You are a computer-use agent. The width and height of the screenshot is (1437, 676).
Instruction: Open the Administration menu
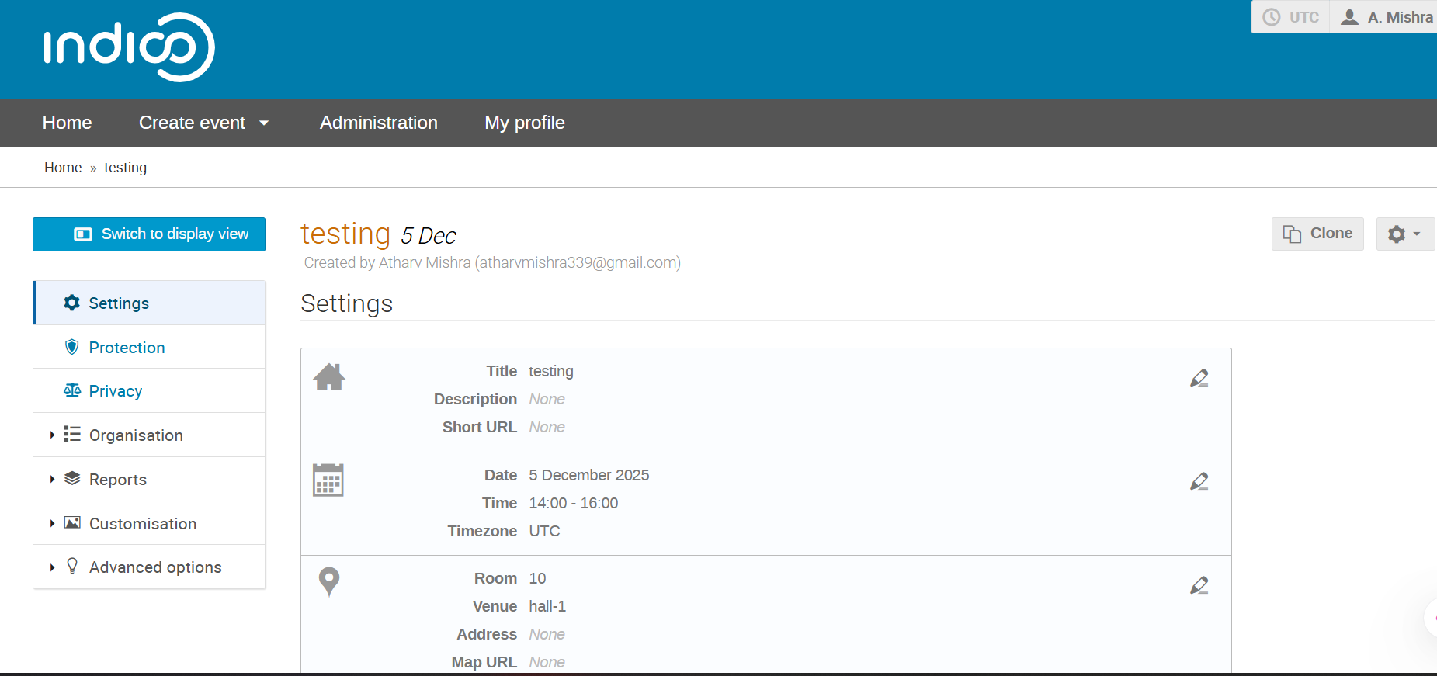(x=379, y=123)
